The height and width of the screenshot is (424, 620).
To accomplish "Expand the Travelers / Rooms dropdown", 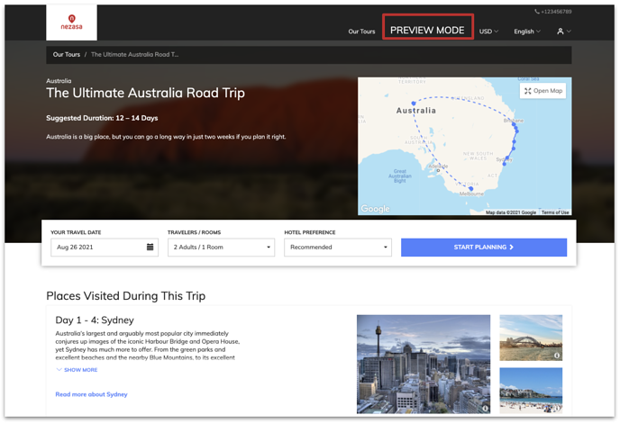I will 221,248.
